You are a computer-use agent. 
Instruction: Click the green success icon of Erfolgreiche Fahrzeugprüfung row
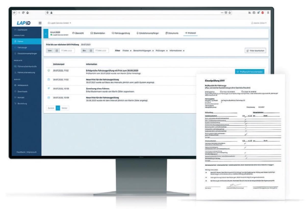click(x=48, y=70)
